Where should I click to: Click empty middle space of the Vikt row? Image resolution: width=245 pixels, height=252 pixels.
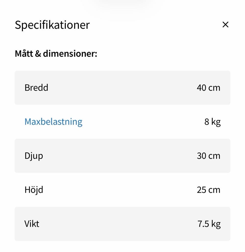[x=122, y=224]
